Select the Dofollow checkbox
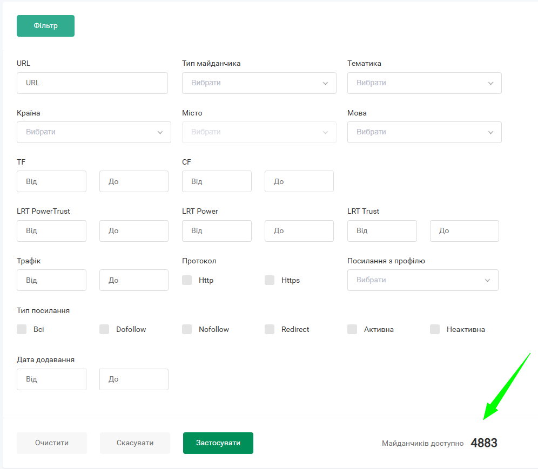This screenshot has width=538, height=469. pyautogui.click(x=104, y=329)
